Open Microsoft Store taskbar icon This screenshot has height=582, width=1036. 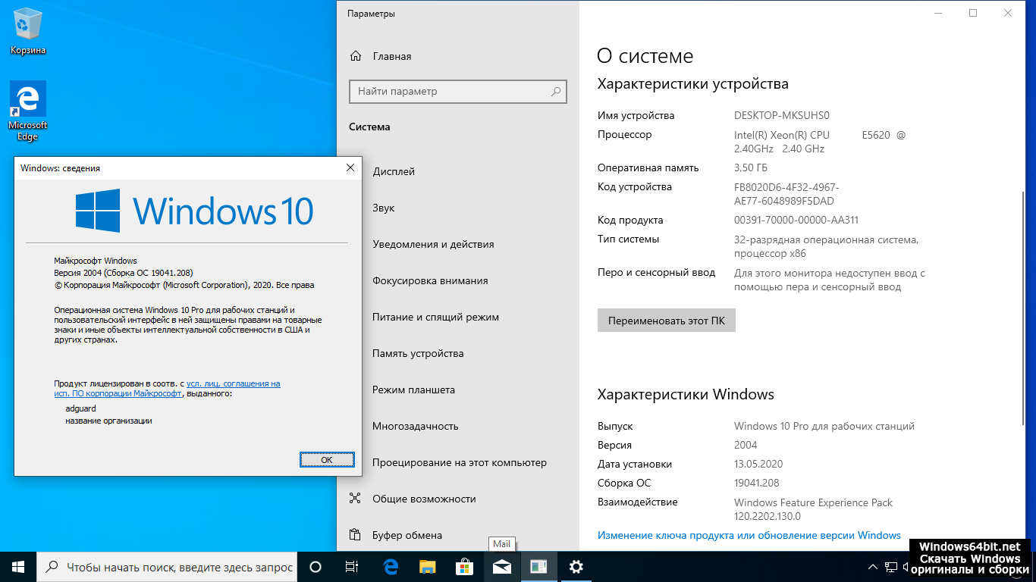[x=464, y=567]
